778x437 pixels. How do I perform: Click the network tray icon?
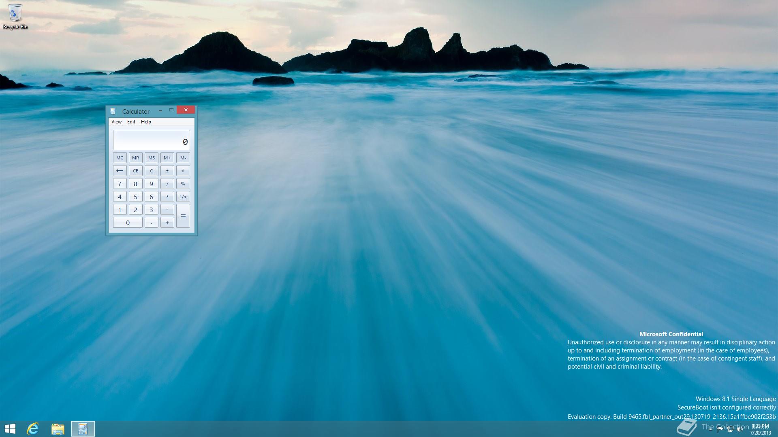coord(730,429)
